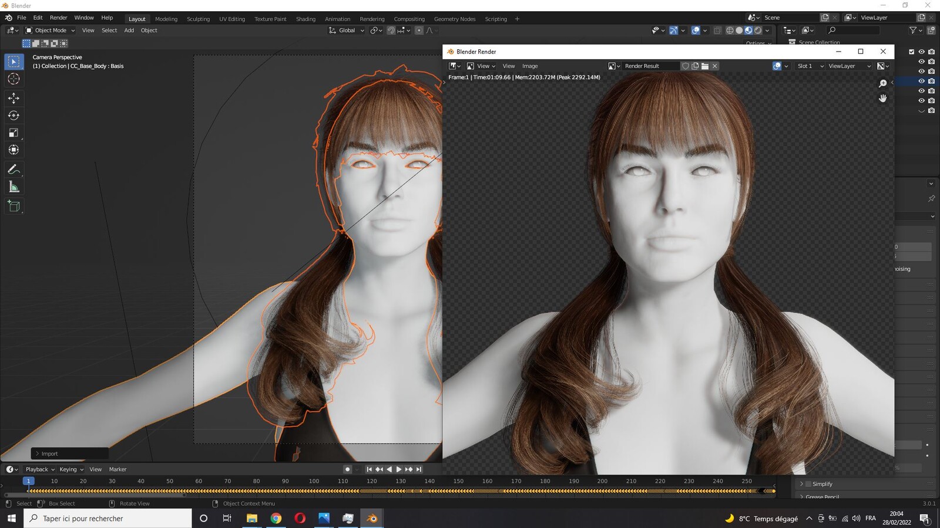
Task: Switch to the Sculpting workspace tab
Action: tap(198, 19)
